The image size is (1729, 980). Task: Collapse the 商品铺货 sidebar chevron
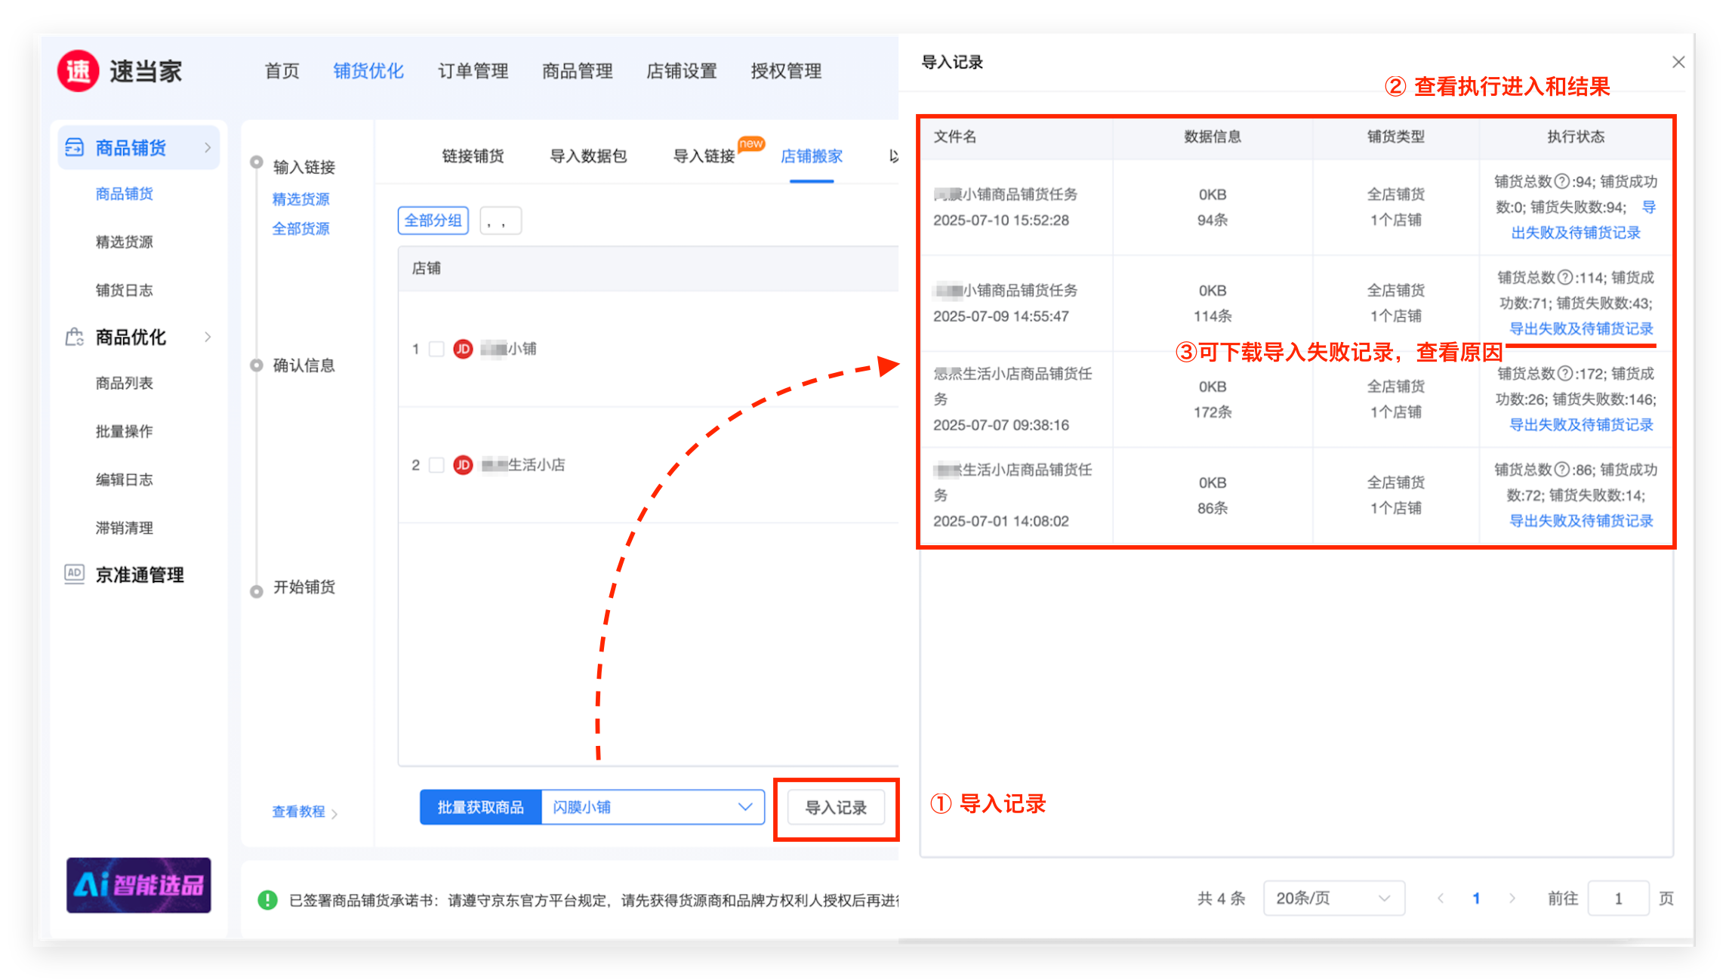click(208, 147)
